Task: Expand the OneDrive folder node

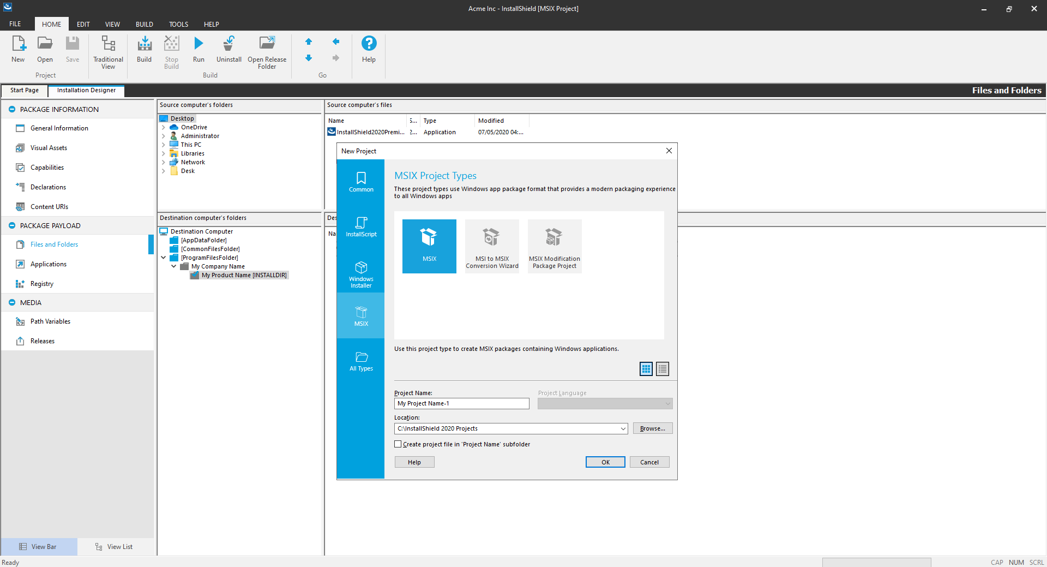Action: [164, 127]
